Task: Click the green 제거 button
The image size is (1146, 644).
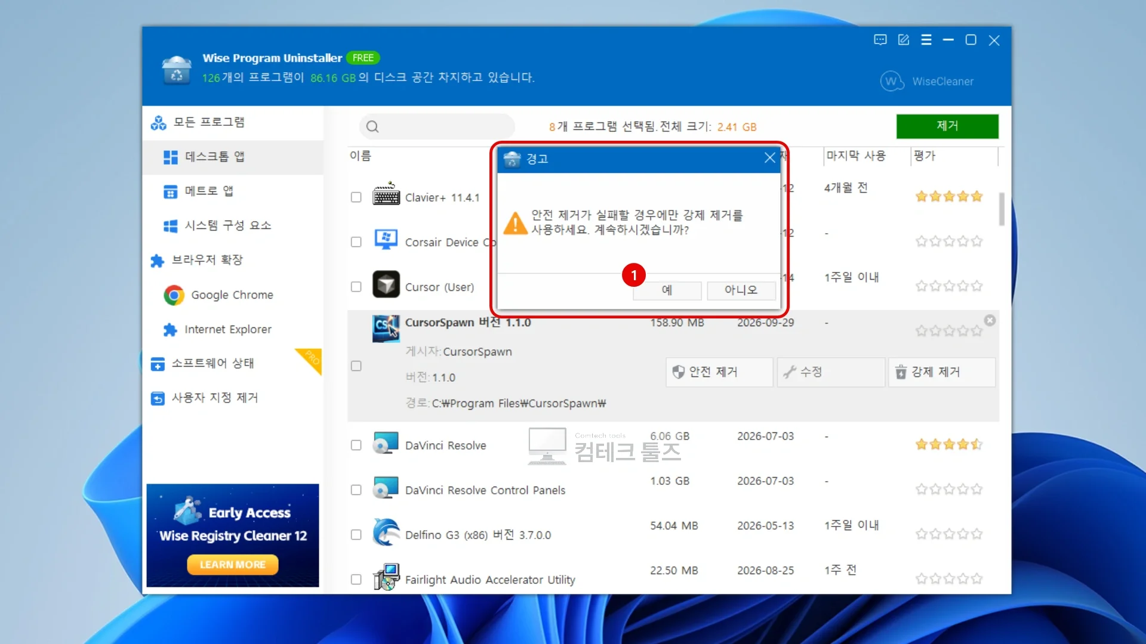Action: 947,126
